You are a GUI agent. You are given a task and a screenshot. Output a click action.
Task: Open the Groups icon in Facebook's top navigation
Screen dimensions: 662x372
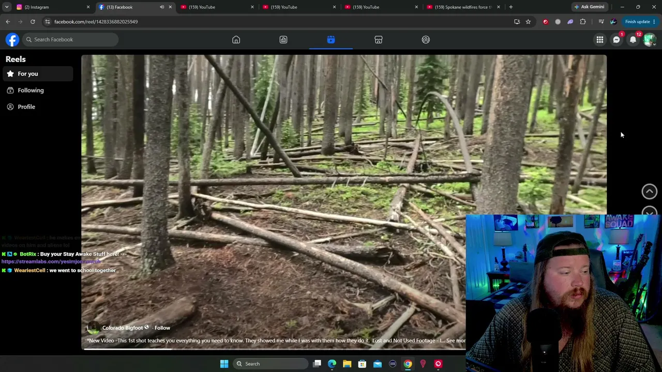(426, 40)
